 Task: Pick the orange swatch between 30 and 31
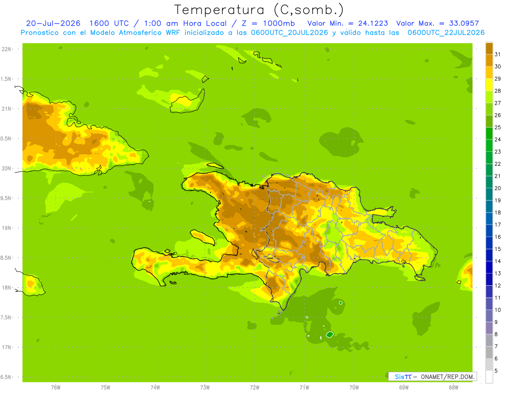tap(489, 60)
